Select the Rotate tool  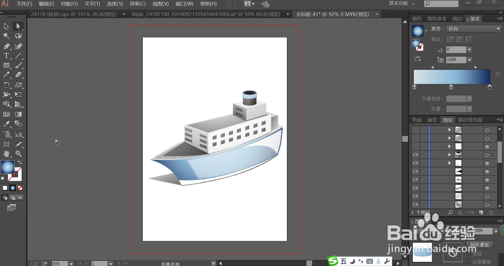(6, 85)
